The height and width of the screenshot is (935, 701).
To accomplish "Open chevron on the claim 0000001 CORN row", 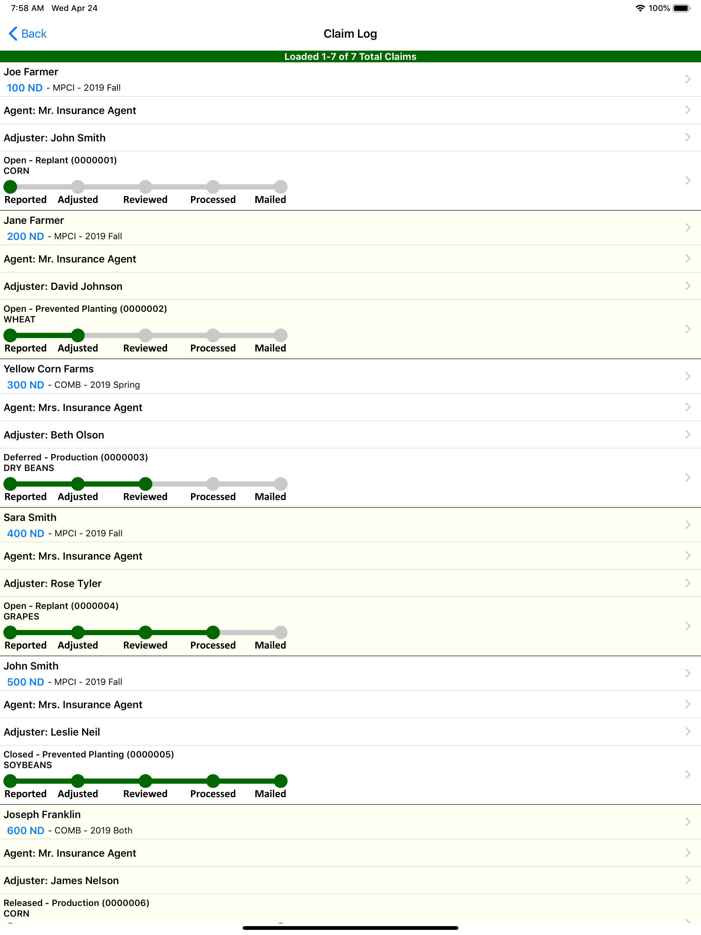I will (x=687, y=180).
